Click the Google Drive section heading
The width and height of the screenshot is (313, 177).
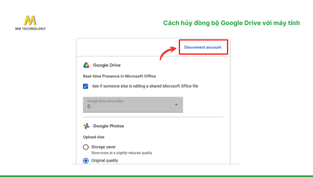[107, 65]
